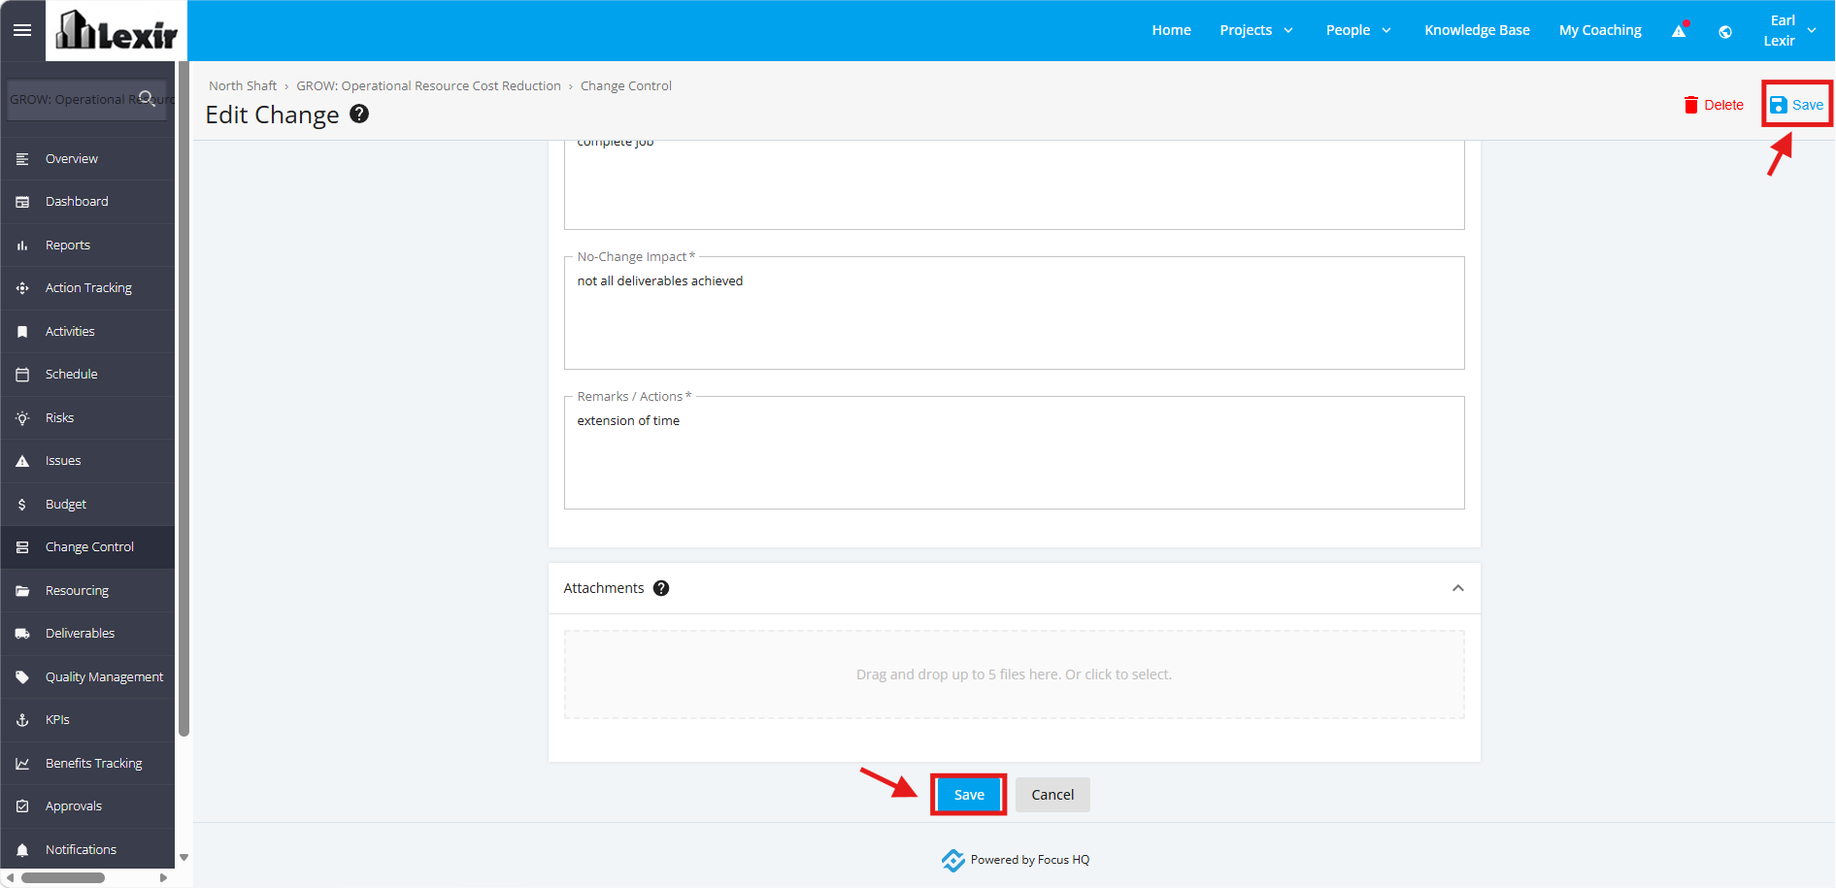Click the red Delete trash icon
The image size is (1836, 888).
click(1690, 105)
